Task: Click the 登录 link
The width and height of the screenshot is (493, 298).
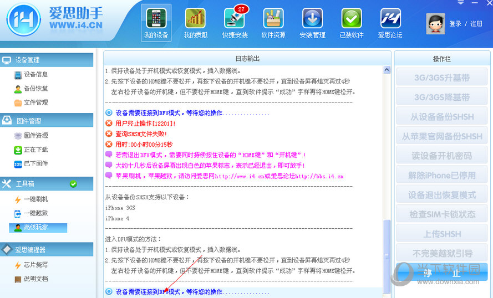Action: (455, 24)
